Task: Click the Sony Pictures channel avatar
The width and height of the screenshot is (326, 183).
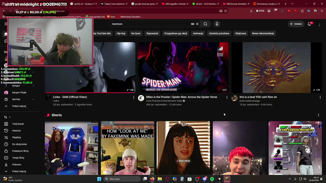Action: coord(141,98)
